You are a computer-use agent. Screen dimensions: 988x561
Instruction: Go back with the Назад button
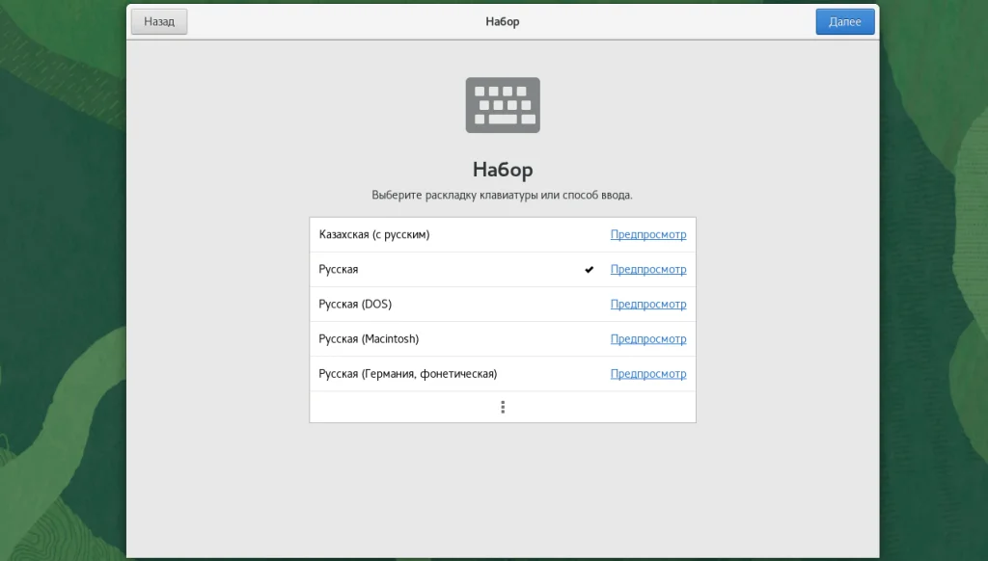(159, 21)
